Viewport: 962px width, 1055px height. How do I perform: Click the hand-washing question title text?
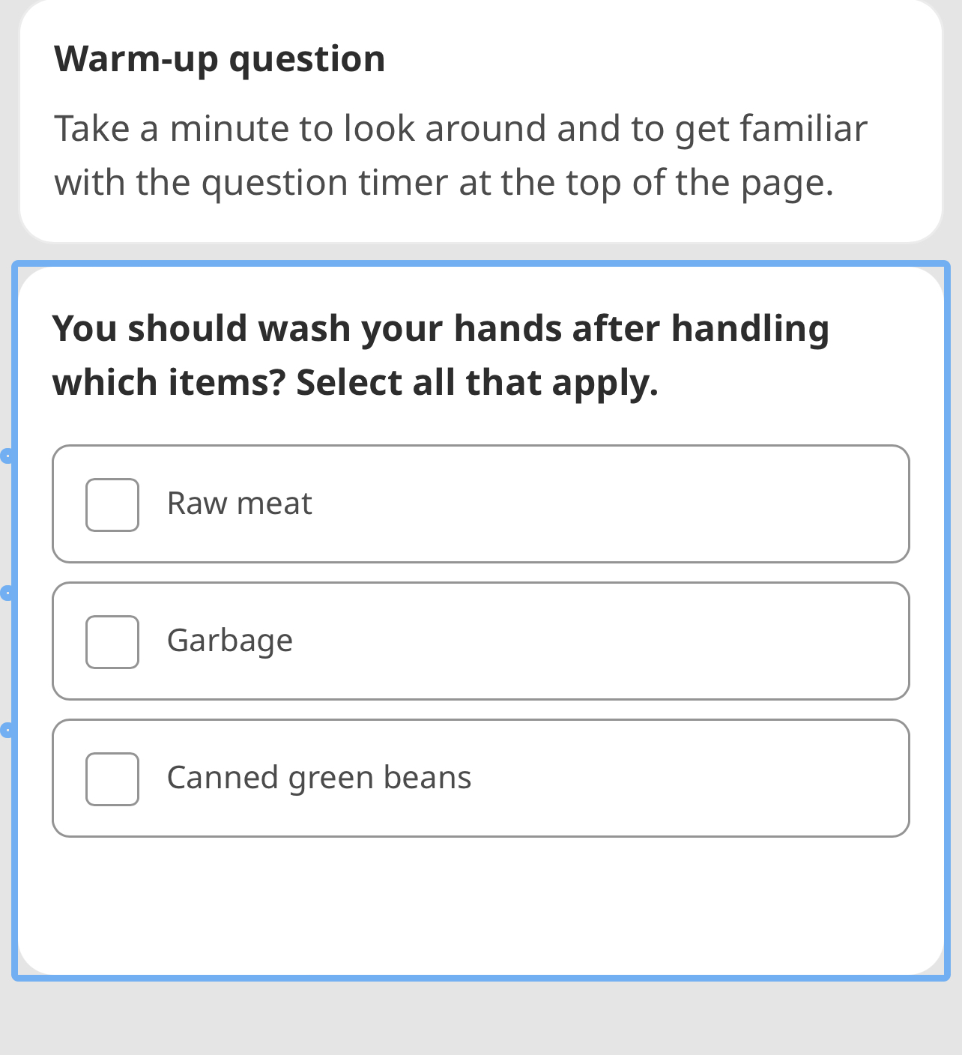441,354
